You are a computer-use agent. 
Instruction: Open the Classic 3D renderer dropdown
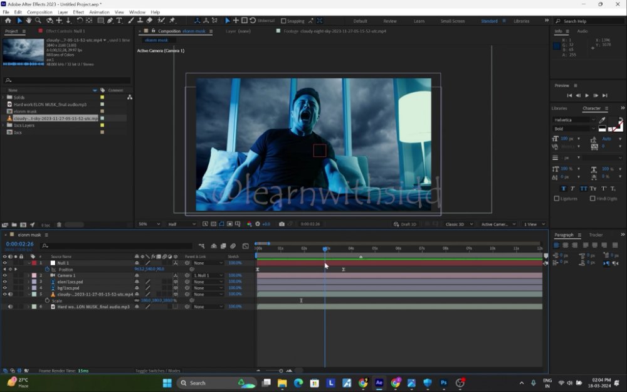click(459, 224)
